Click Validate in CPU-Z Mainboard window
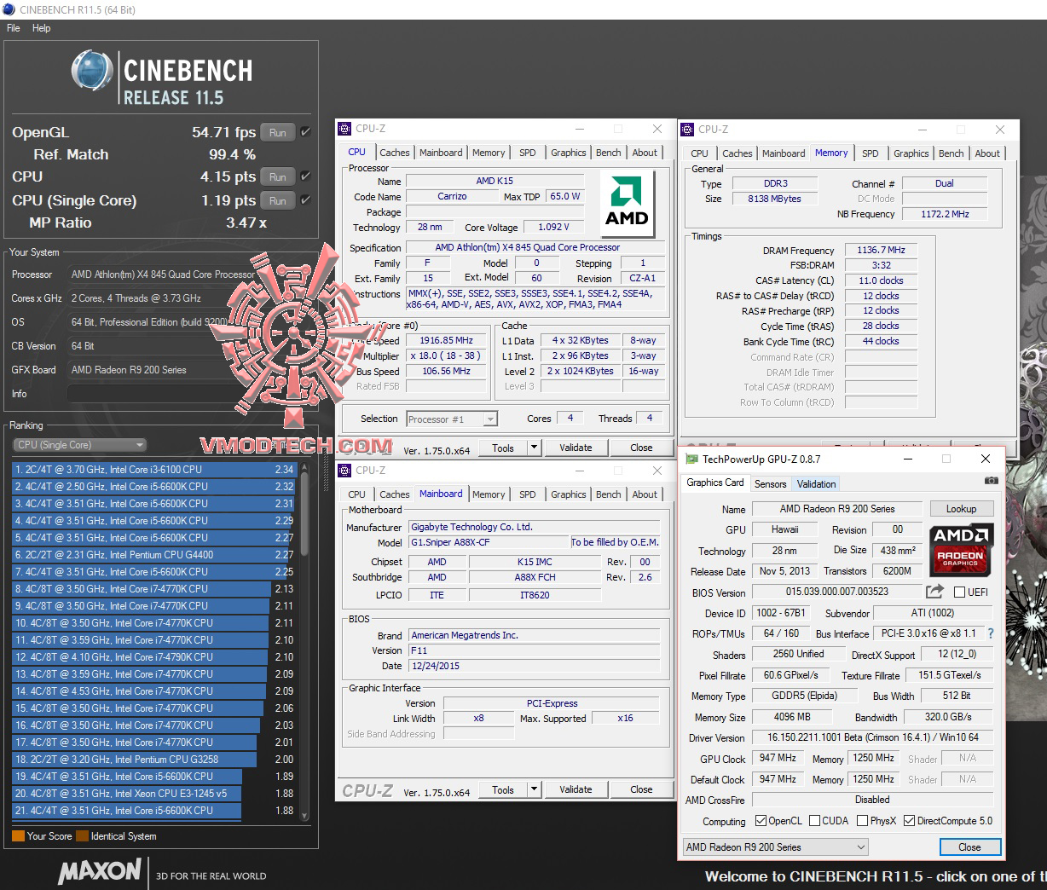The image size is (1047, 890). tap(576, 789)
